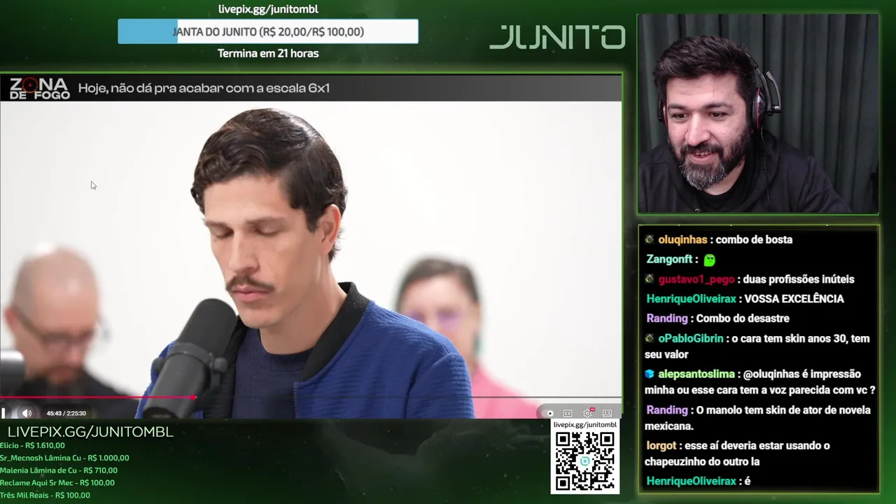Click the badge icon beside oluqinhas
The height and width of the screenshot is (504, 896).
point(650,239)
